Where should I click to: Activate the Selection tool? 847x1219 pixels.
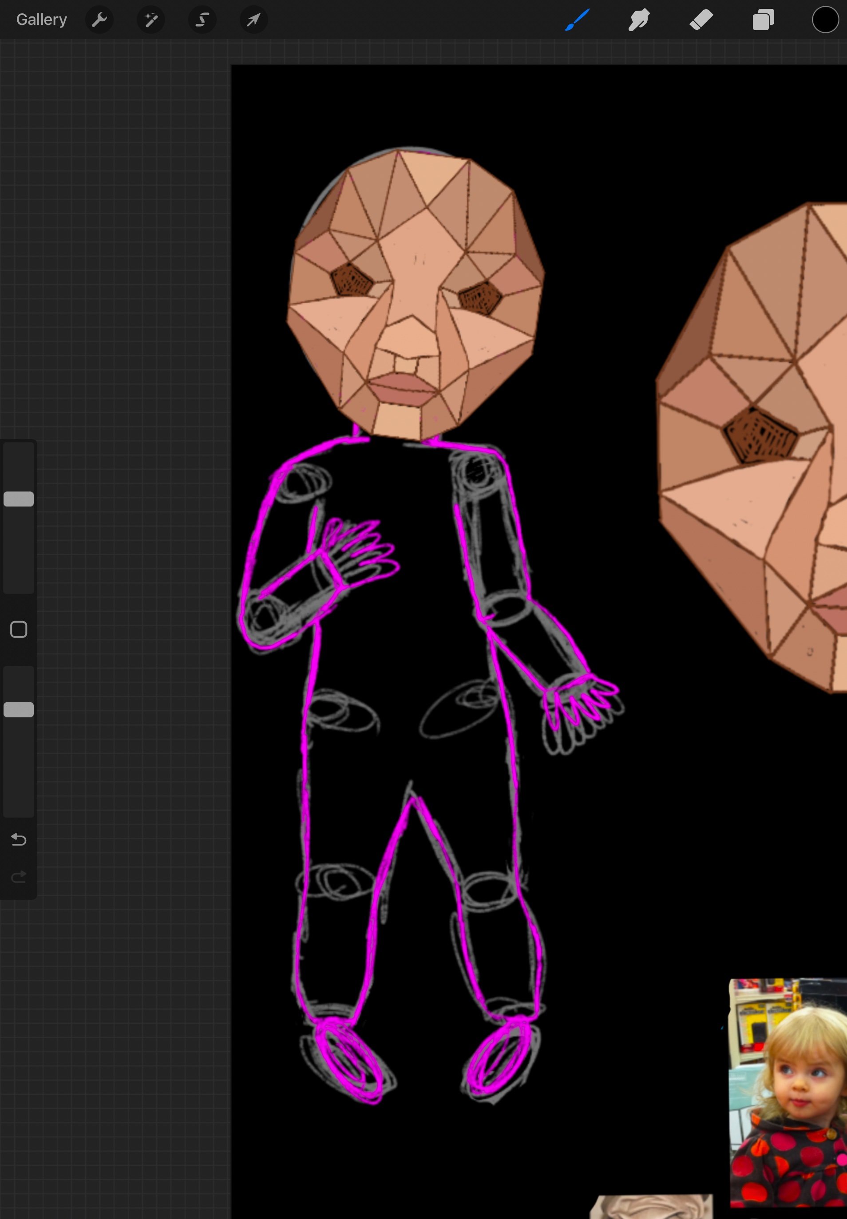pyautogui.click(x=202, y=20)
